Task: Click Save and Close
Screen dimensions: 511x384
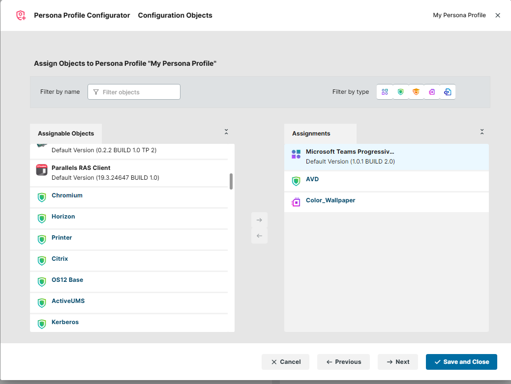Action: point(461,362)
